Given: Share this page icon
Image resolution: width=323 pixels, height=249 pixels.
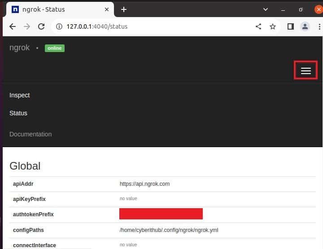Looking at the screenshot, I should (x=258, y=26).
